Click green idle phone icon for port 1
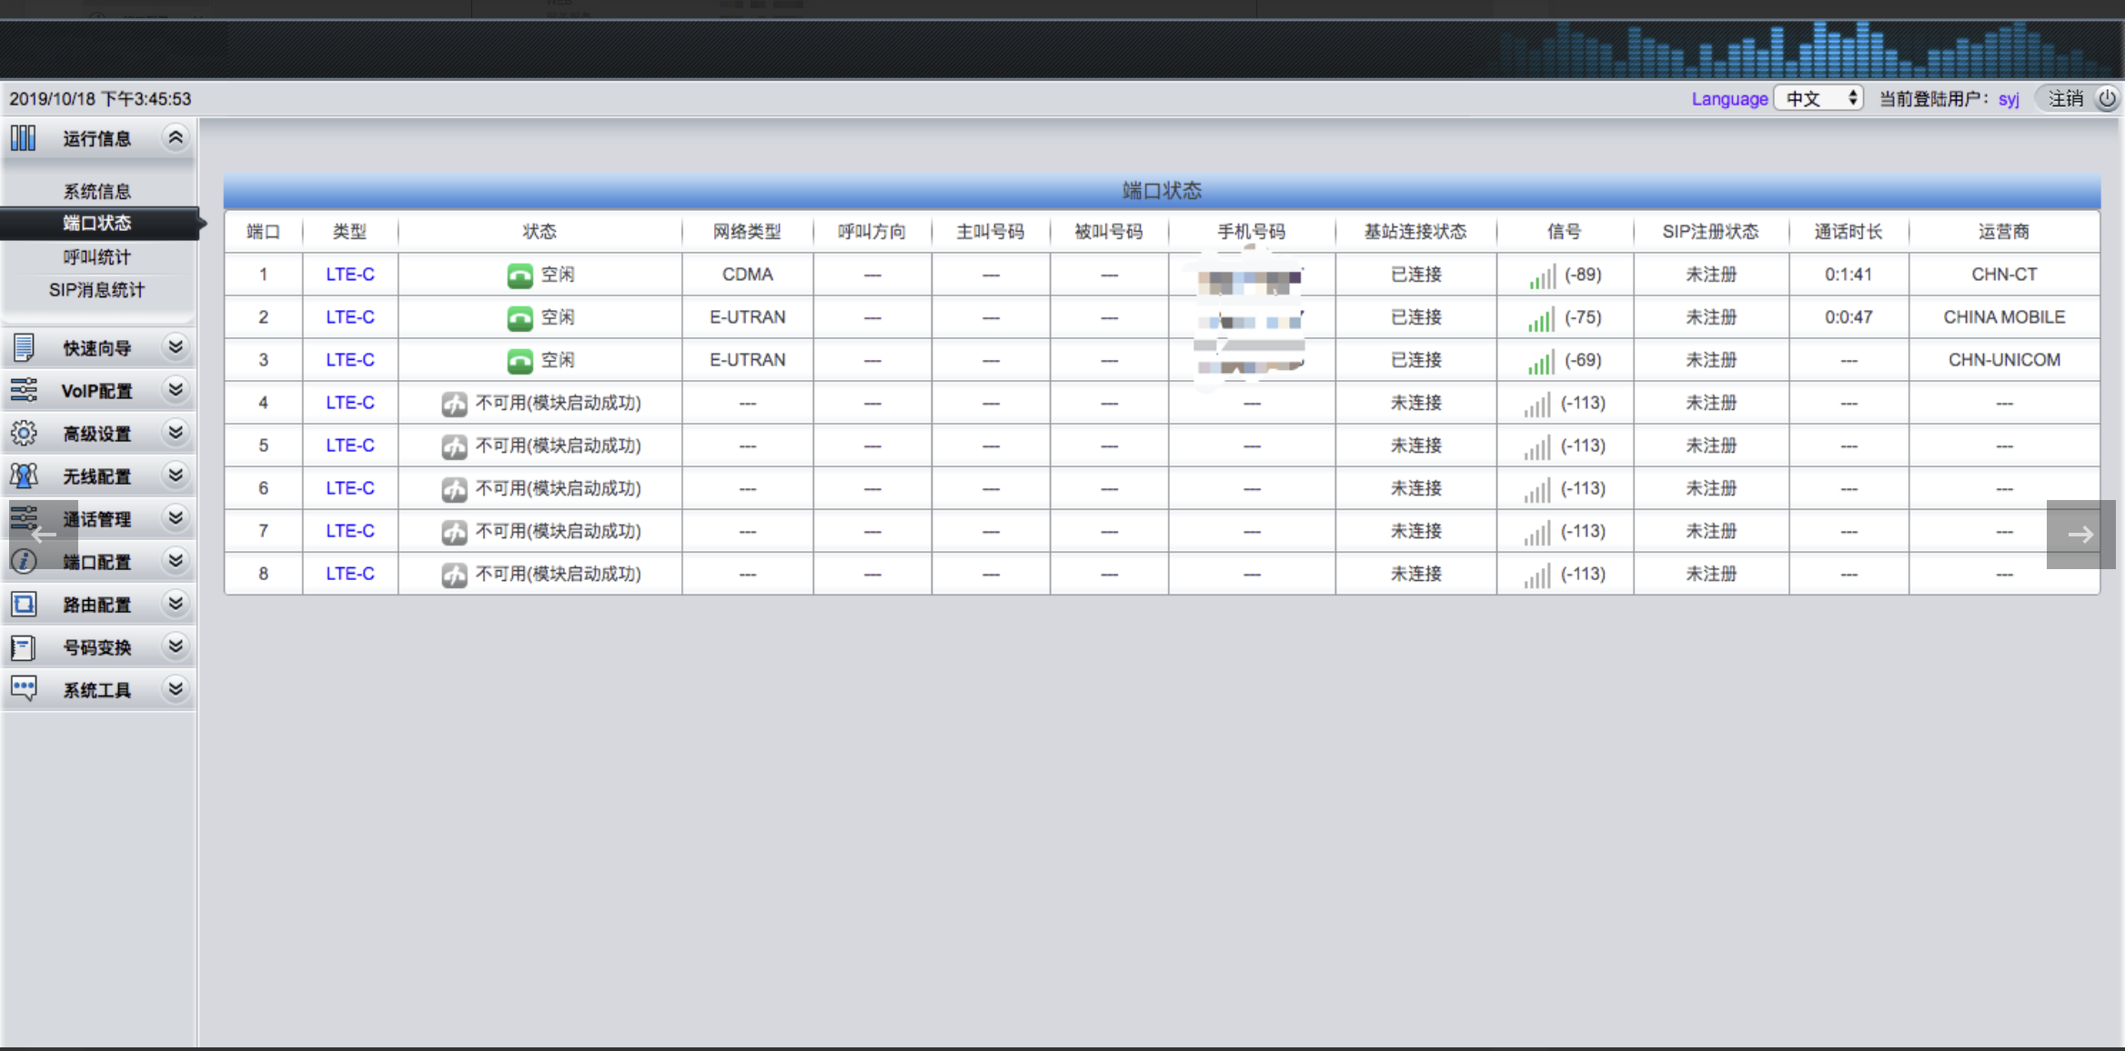Image resolution: width=2125 pixels, height=1051 pixels. point(519,275)
